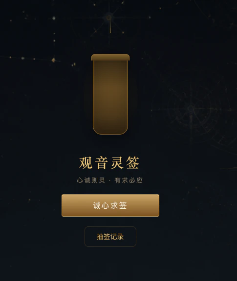Click the starburst ornament above the container
The image size is (237, 281).
point(109,18)
